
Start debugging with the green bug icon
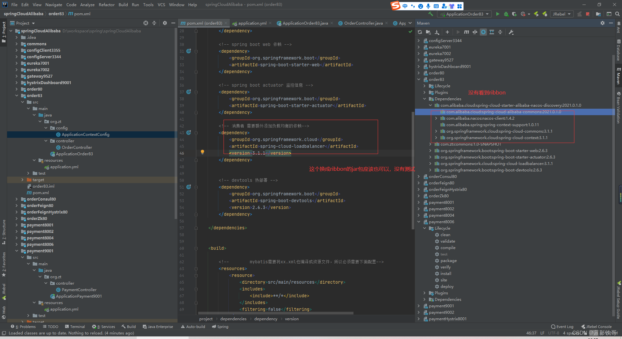pyautogui.click(x=506, y=14)
